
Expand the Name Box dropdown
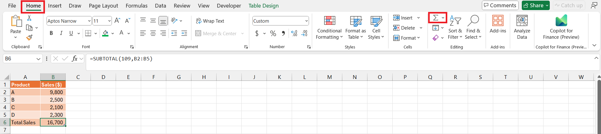38,59
